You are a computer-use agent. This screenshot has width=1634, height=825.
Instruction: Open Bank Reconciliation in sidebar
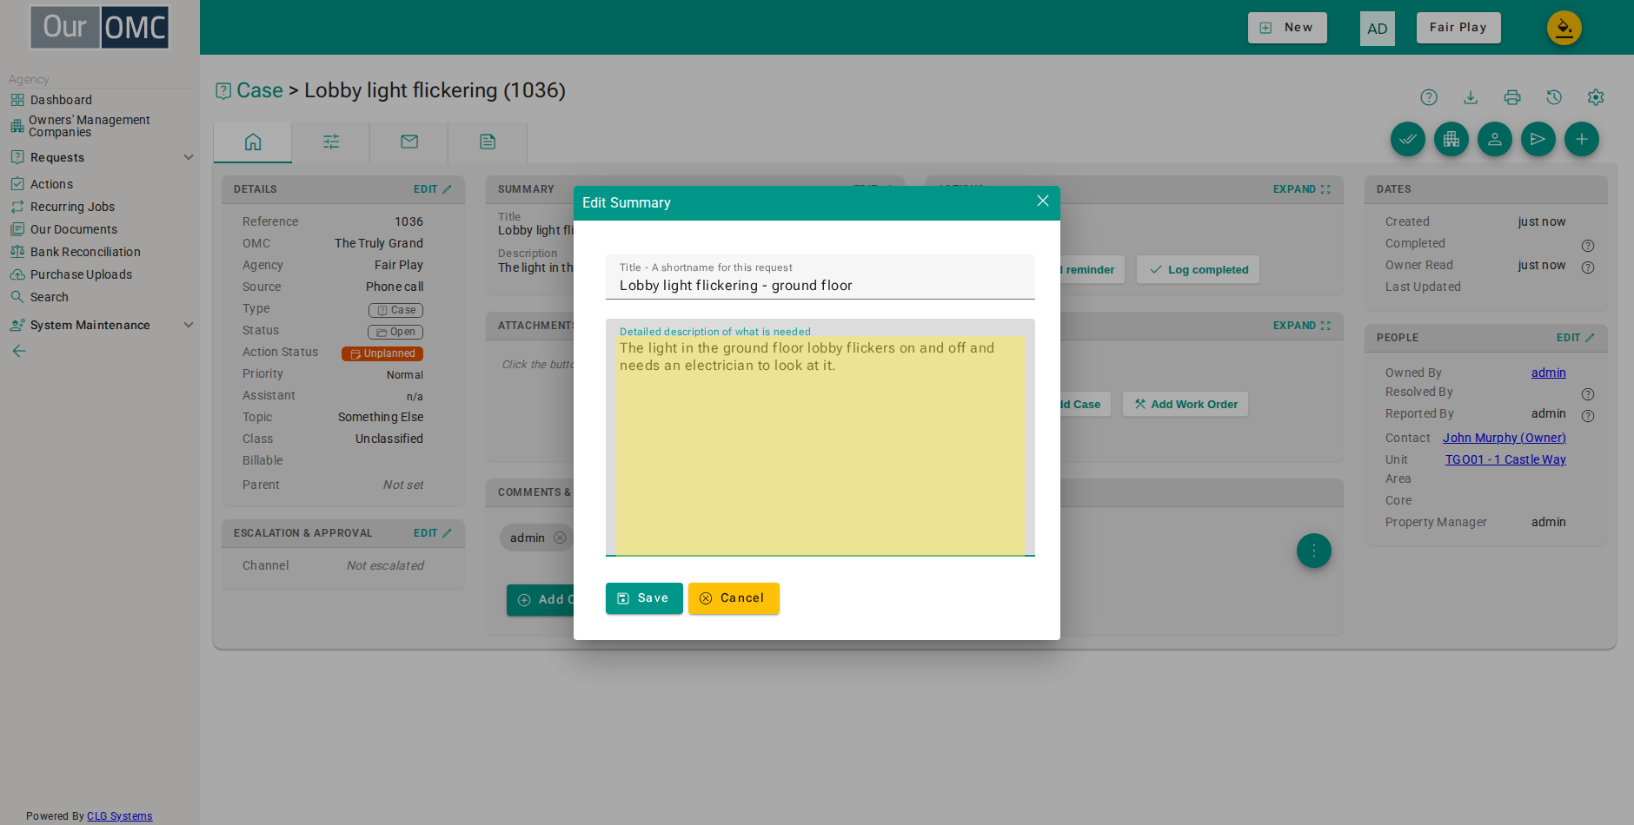point(85,252)
